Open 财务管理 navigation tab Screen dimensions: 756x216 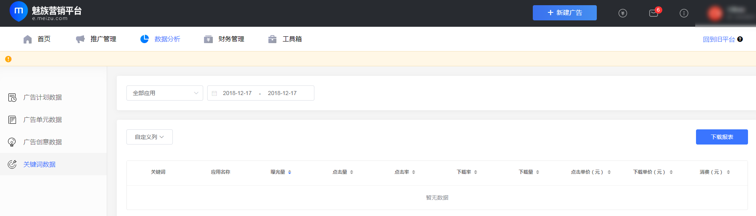(x=224, y=39)
